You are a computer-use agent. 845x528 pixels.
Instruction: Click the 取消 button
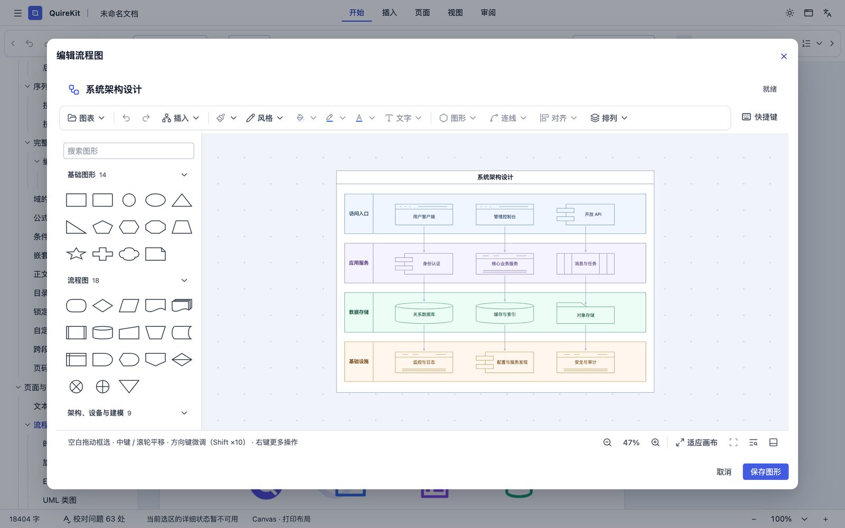tap(724, 472)
